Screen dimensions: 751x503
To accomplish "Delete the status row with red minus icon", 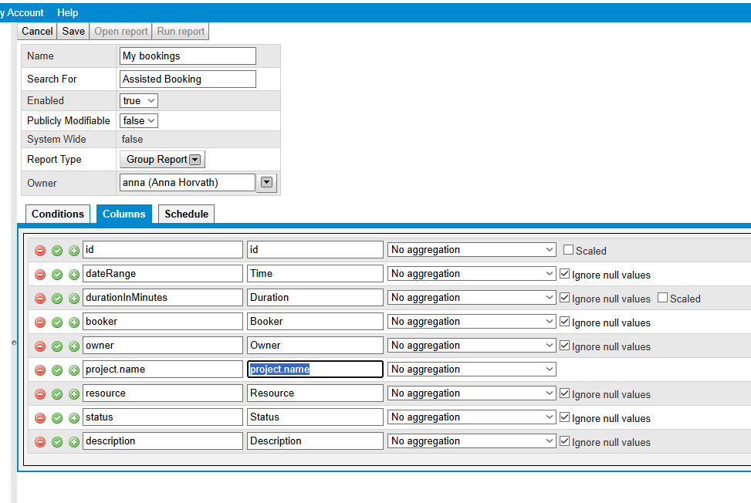I will pyautogui.click(x=40, y=418).
